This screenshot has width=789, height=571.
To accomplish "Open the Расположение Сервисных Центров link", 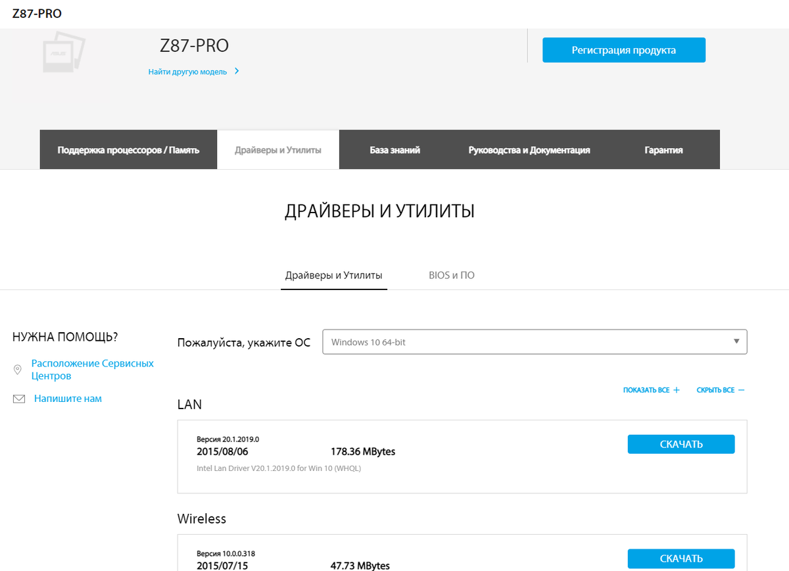I will tap(93, 370).
